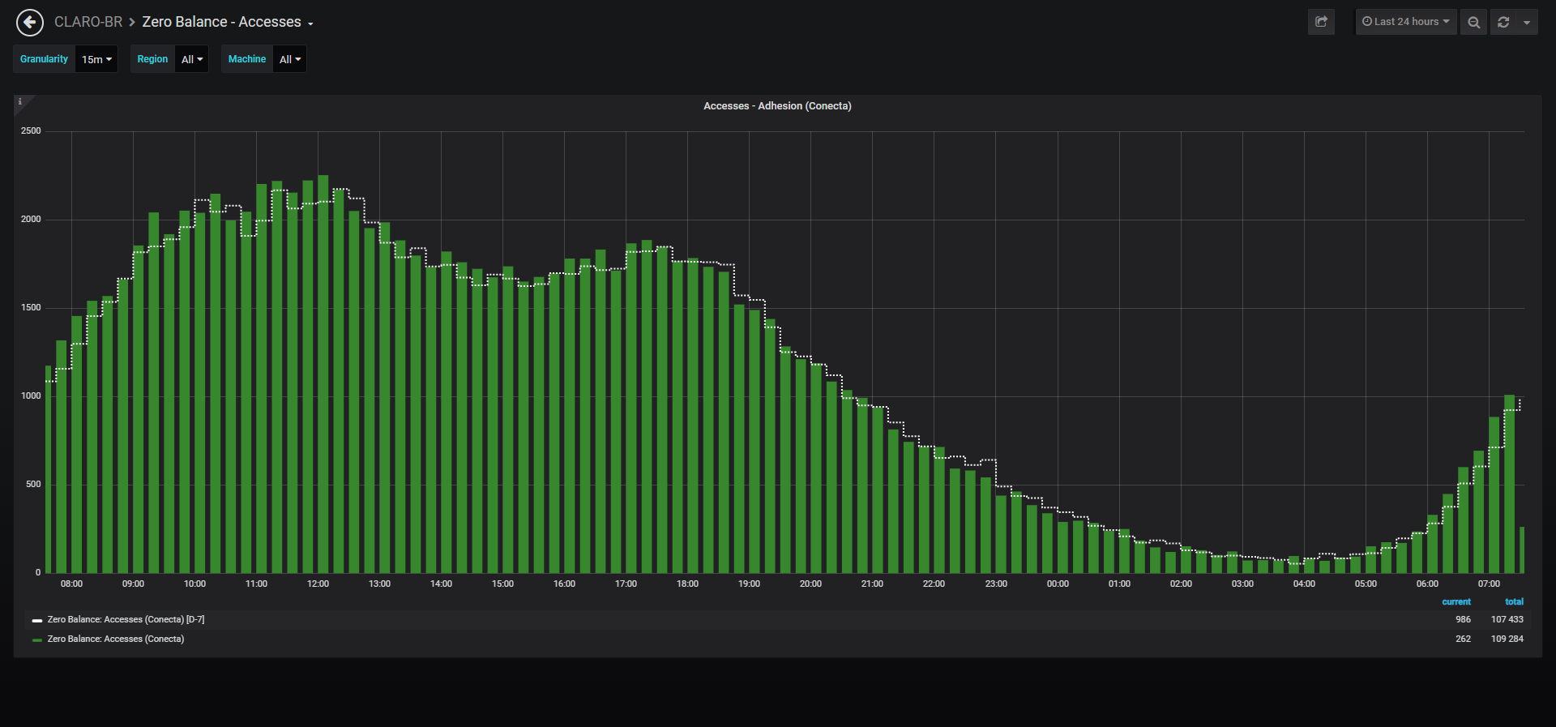Click the Machine variable label
1556x727 pixels.
coord(247,59)
